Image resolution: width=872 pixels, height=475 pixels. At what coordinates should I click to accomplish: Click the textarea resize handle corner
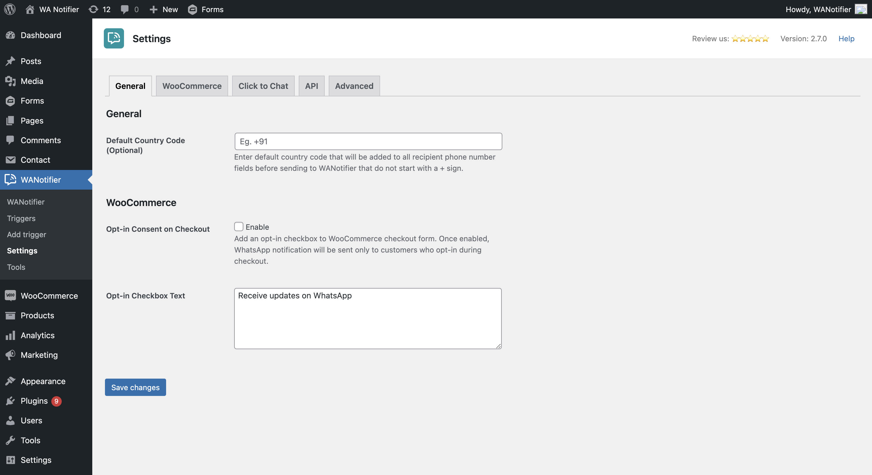(x=498, y=346)
